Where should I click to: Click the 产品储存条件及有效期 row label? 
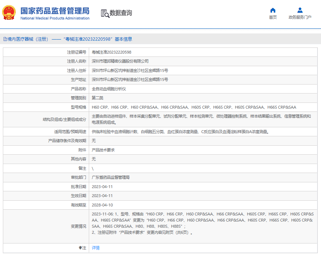(x=67, y=141)
